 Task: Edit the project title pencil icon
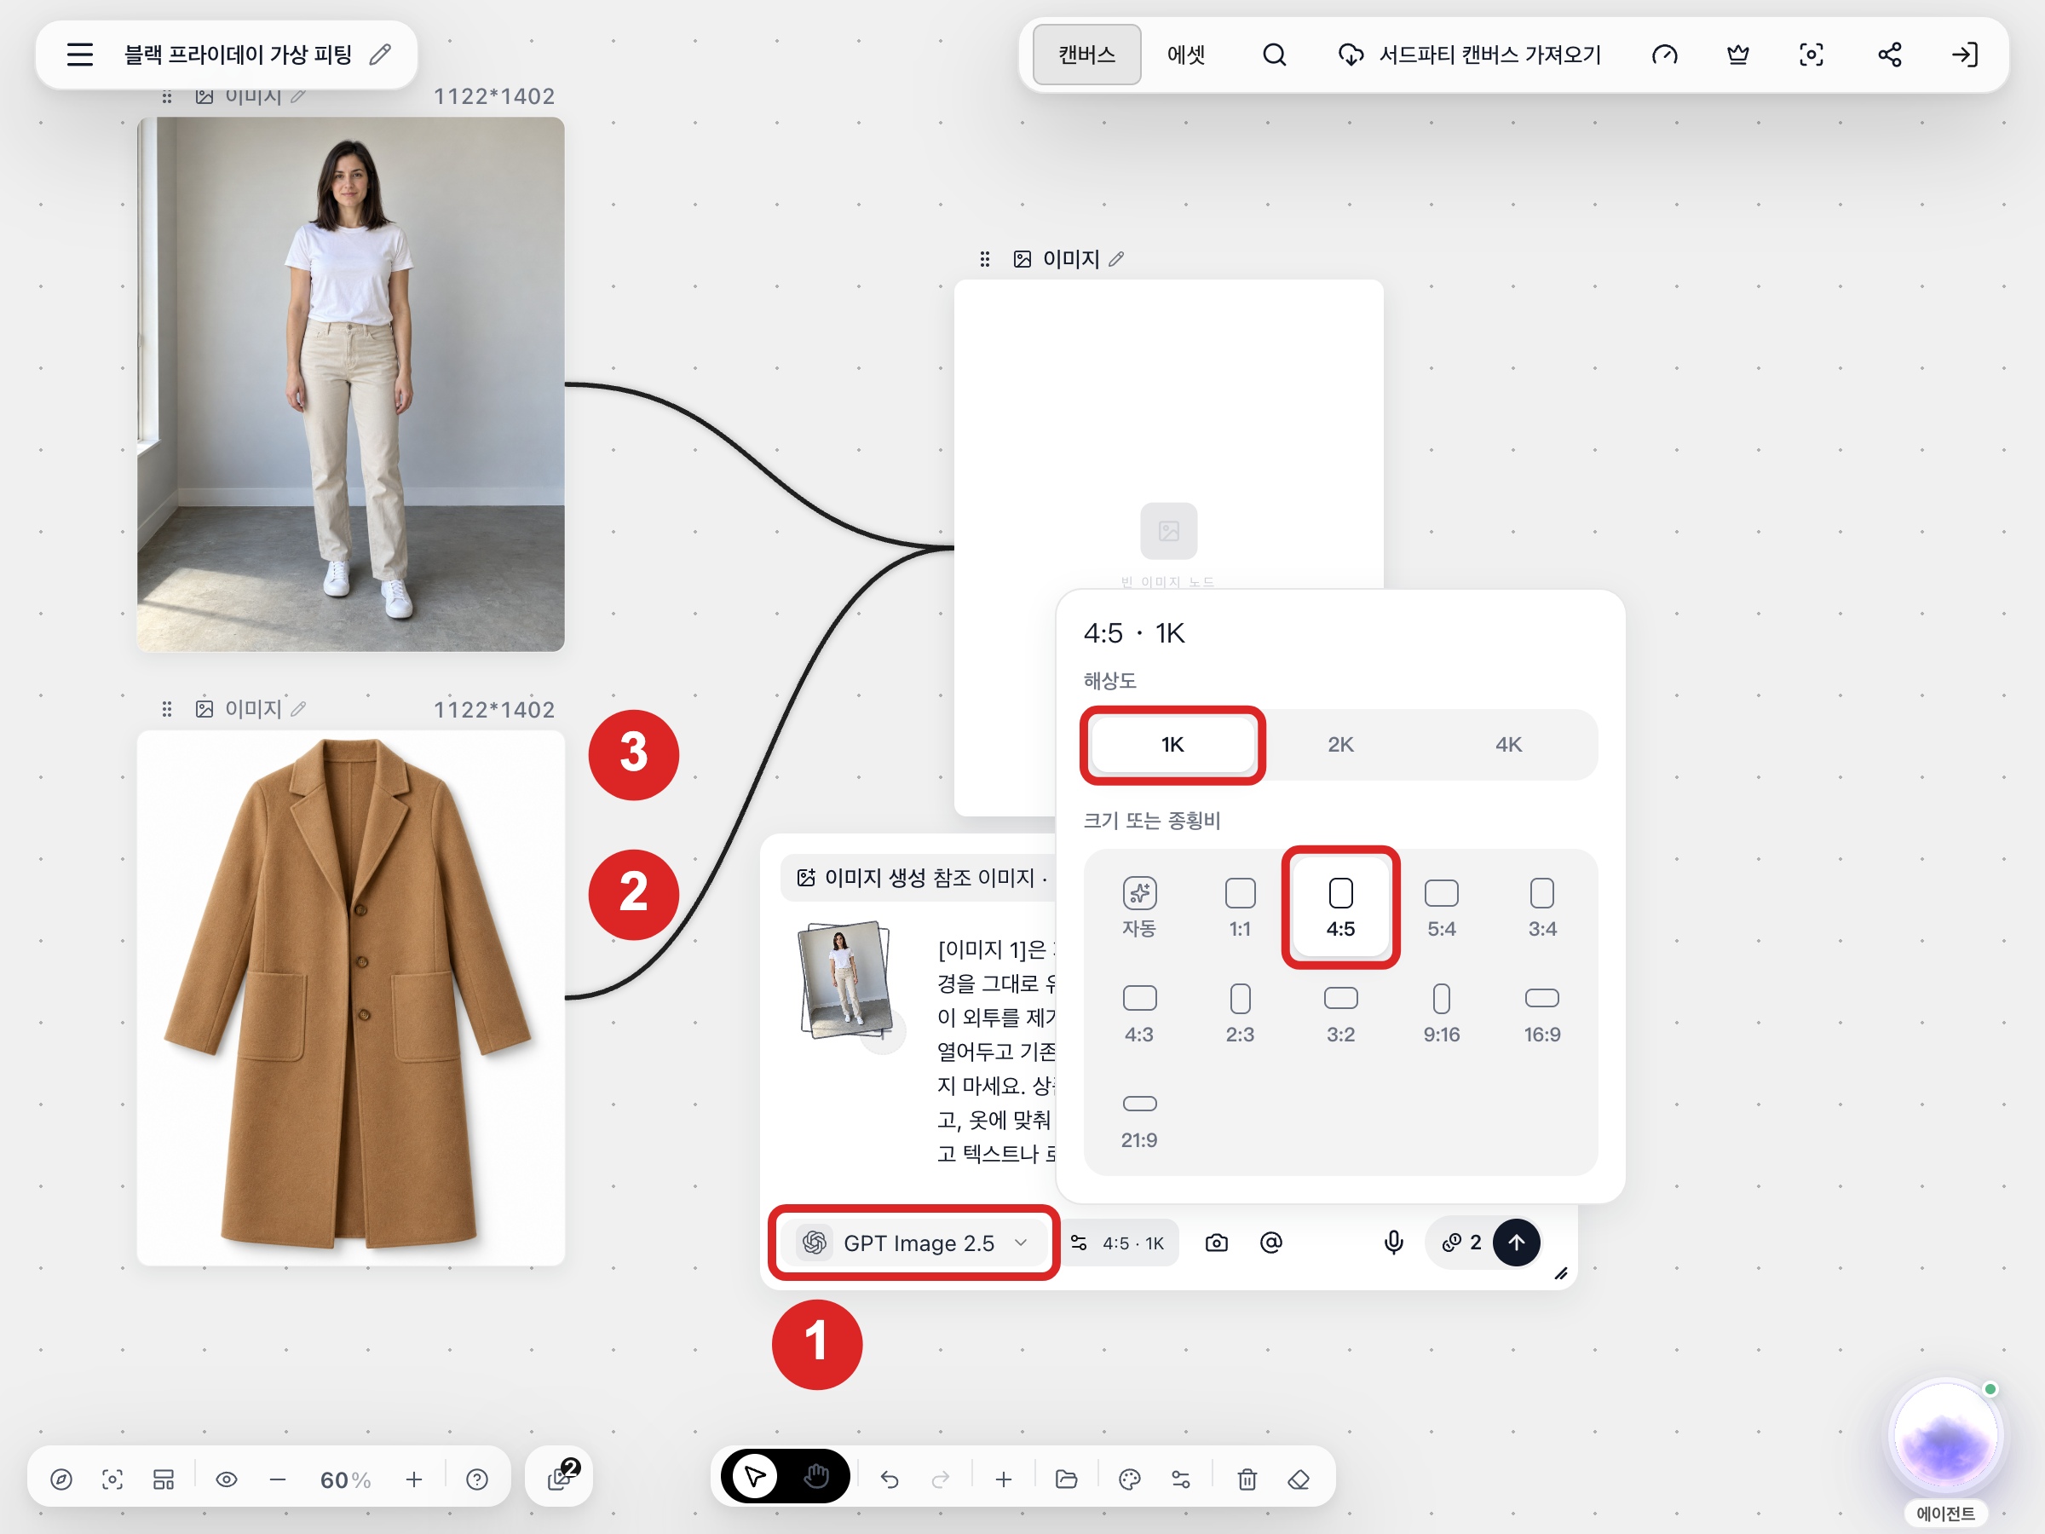click(380, 55)
